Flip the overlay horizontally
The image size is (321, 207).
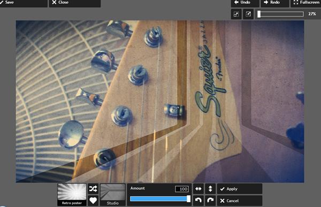(198, 189)
